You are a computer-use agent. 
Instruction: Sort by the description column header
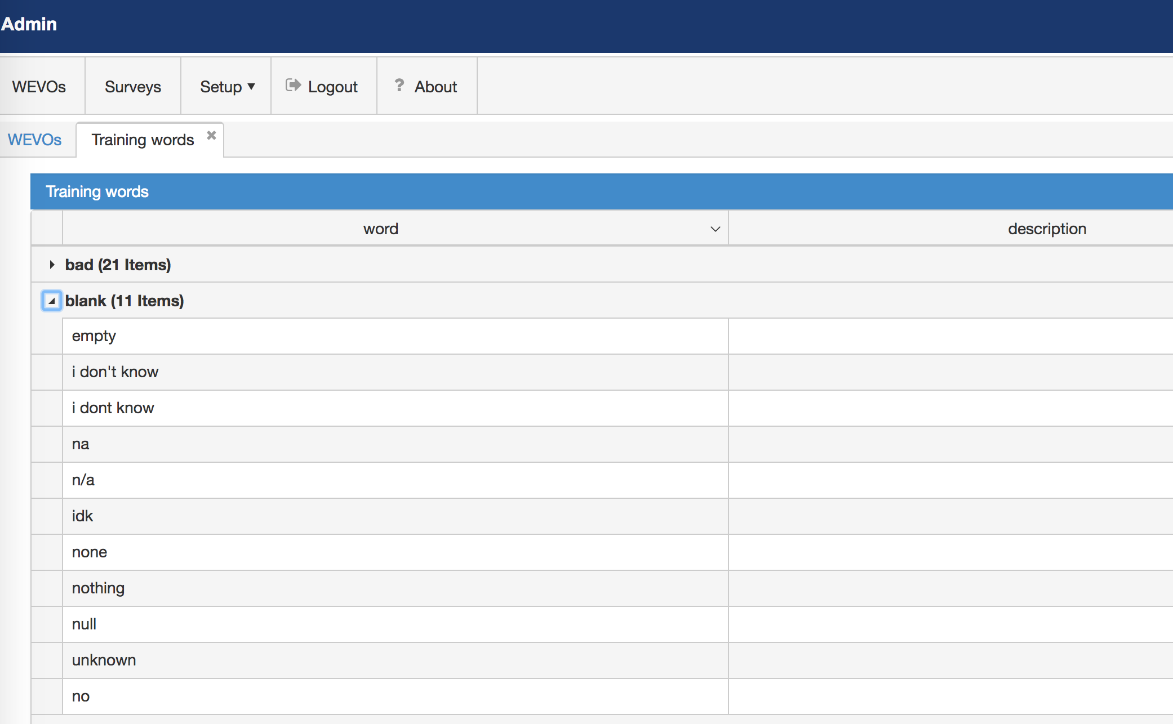[x=1047, y=229]
